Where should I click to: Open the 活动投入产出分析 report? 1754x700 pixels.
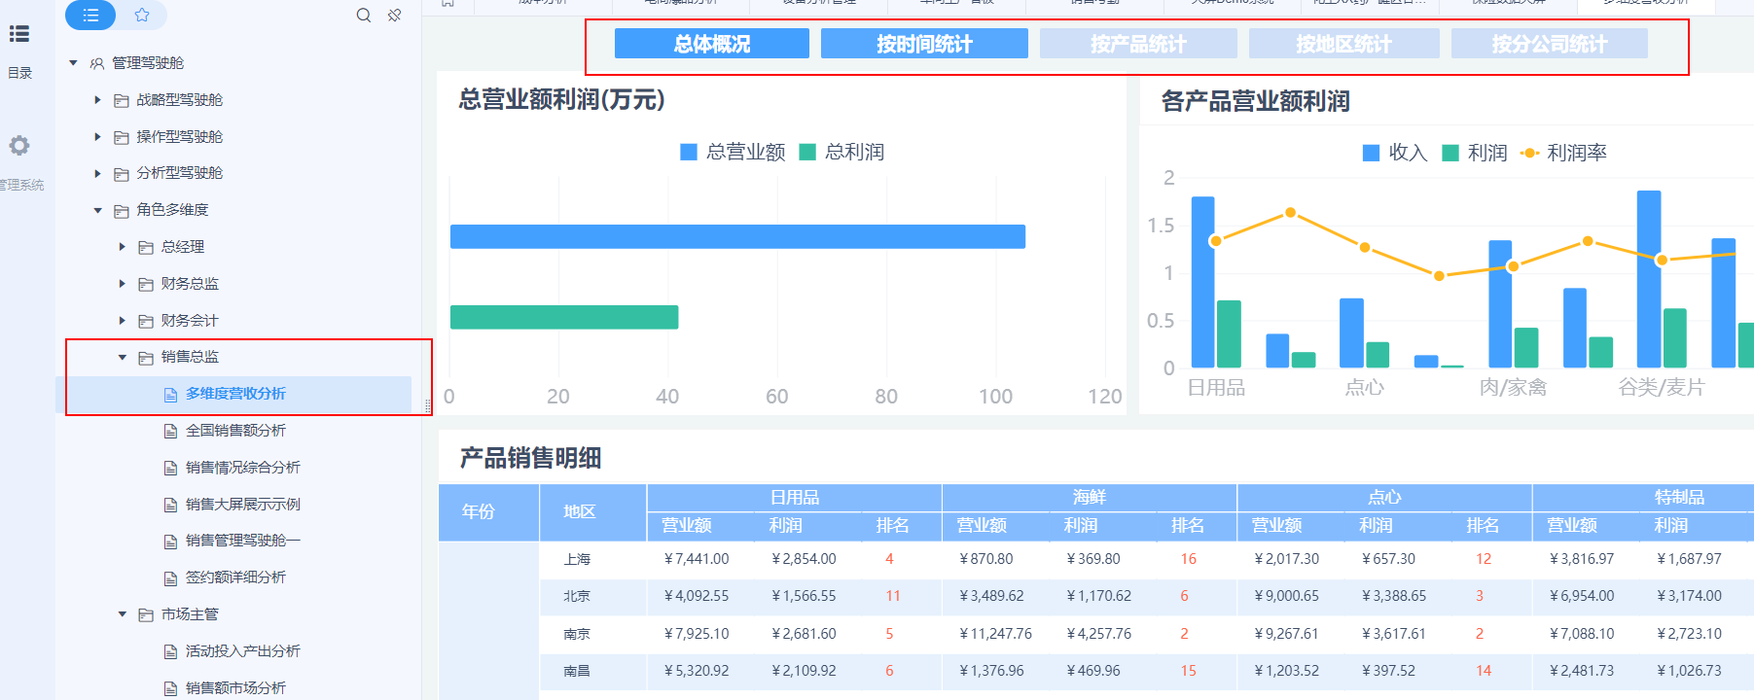click(243, 651)
